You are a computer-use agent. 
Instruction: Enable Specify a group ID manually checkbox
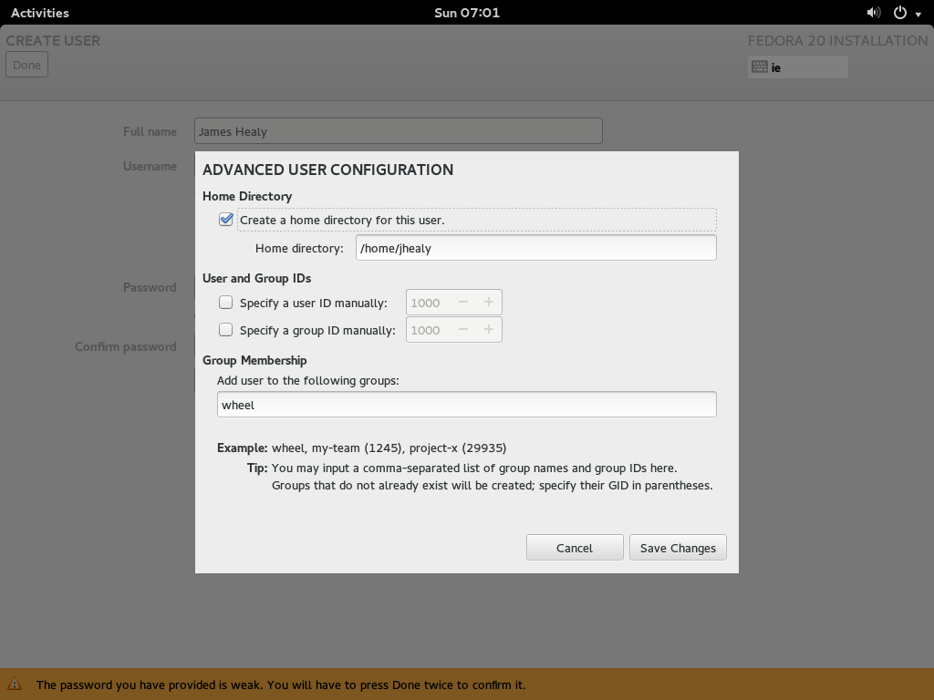(226, 330)
